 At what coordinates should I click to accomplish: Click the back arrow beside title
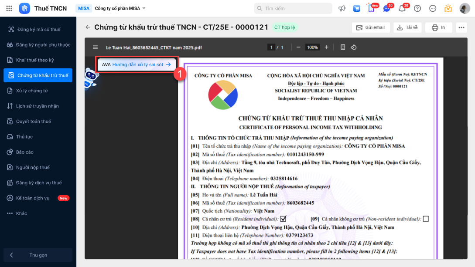(x=88, y=27)
